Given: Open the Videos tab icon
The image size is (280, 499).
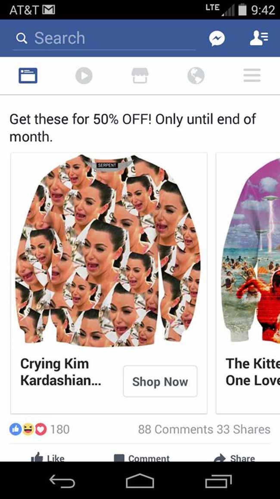Looking at the screenshot, I should [84, 76].
